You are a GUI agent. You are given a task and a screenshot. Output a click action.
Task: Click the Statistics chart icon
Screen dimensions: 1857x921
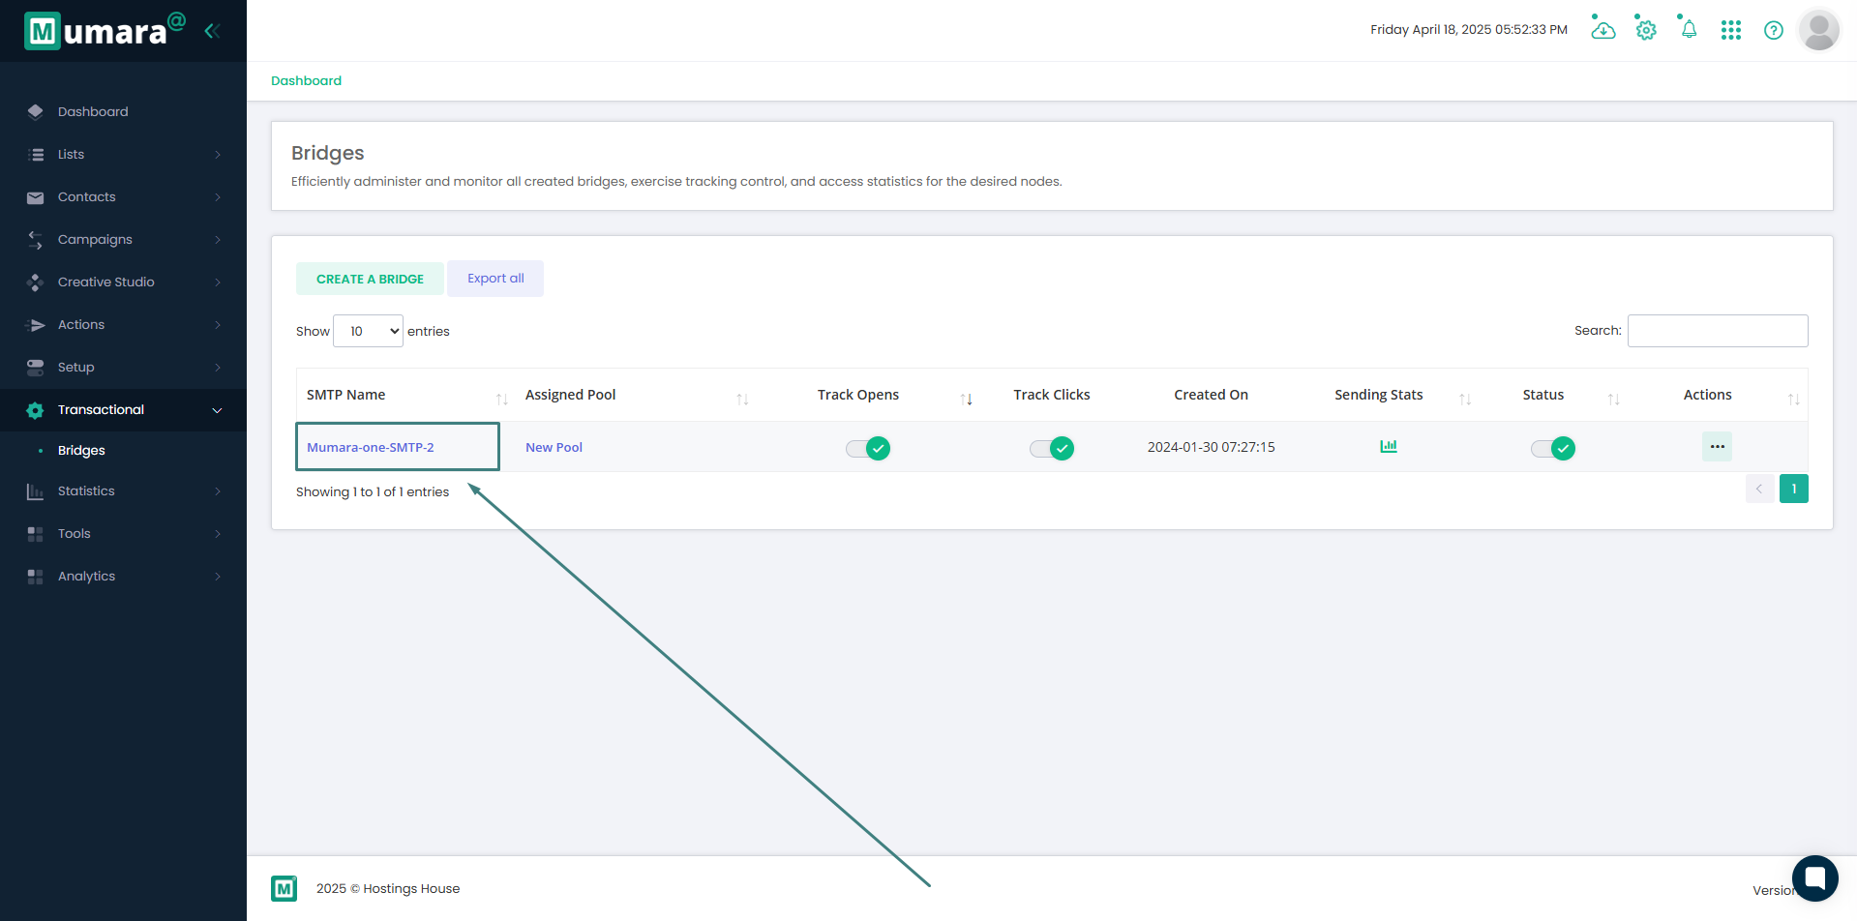[x=36, y=491]
